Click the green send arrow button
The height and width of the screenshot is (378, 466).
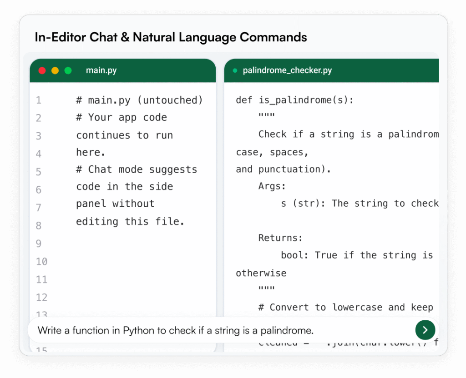click(x=425, y=330)
